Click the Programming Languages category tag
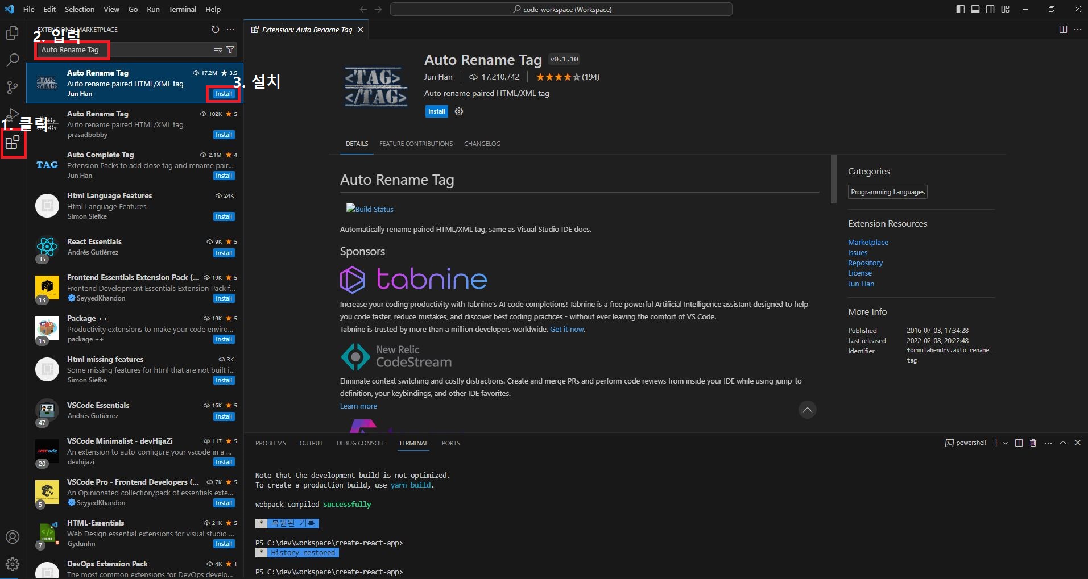Image resolution: width=1088 pixels, height=579 pixels. click(887, 192)
